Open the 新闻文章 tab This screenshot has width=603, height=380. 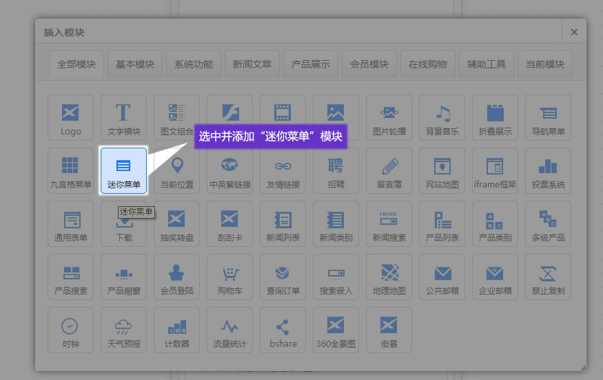point(252,64)
